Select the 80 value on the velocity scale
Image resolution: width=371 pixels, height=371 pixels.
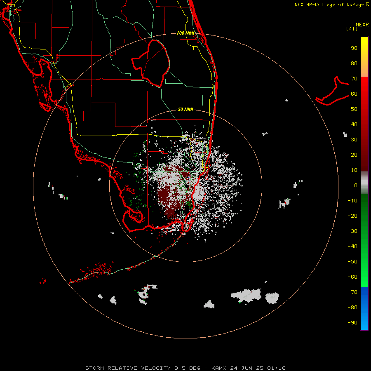(354, 63)
